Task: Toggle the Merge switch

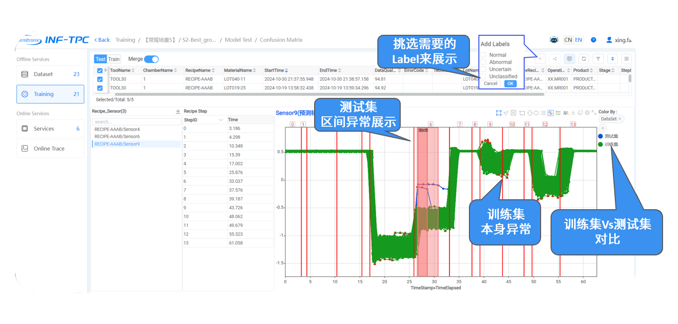Action: tap(151, 59)
